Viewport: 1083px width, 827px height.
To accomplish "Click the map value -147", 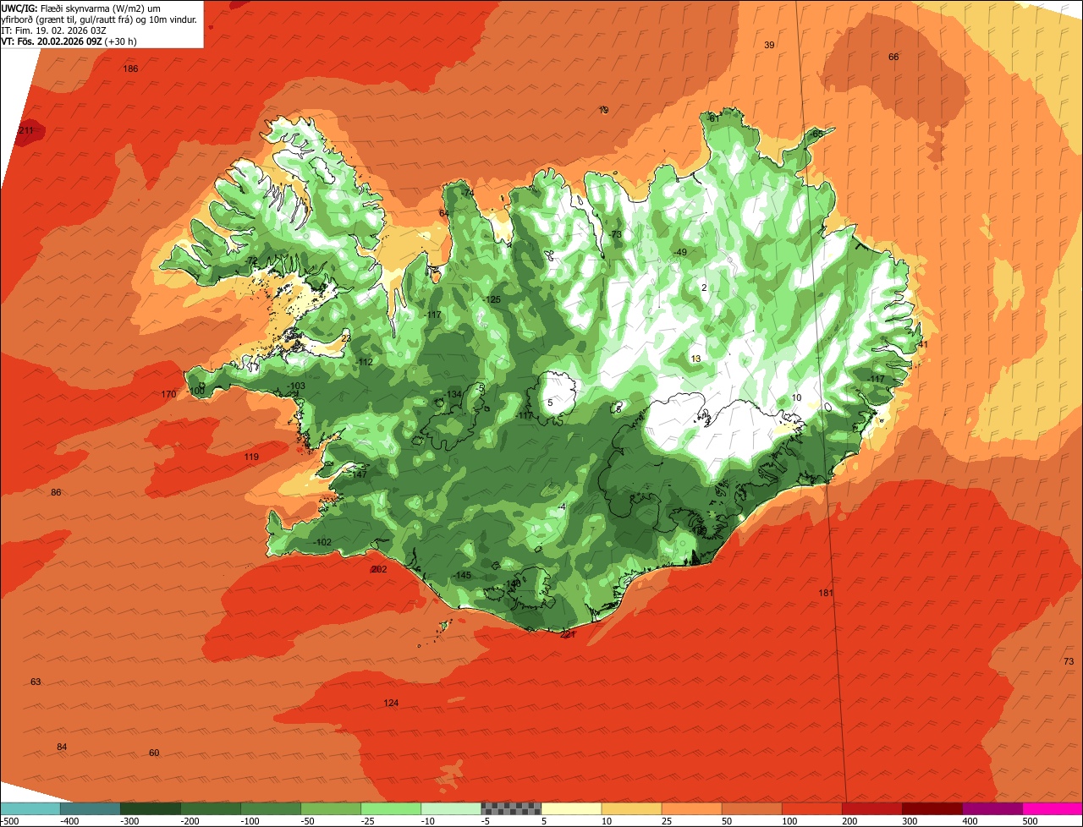I will tap(358, 474).
